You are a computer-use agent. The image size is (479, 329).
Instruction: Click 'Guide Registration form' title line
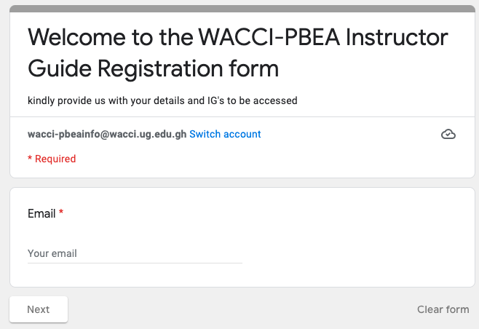click(153, 68)
